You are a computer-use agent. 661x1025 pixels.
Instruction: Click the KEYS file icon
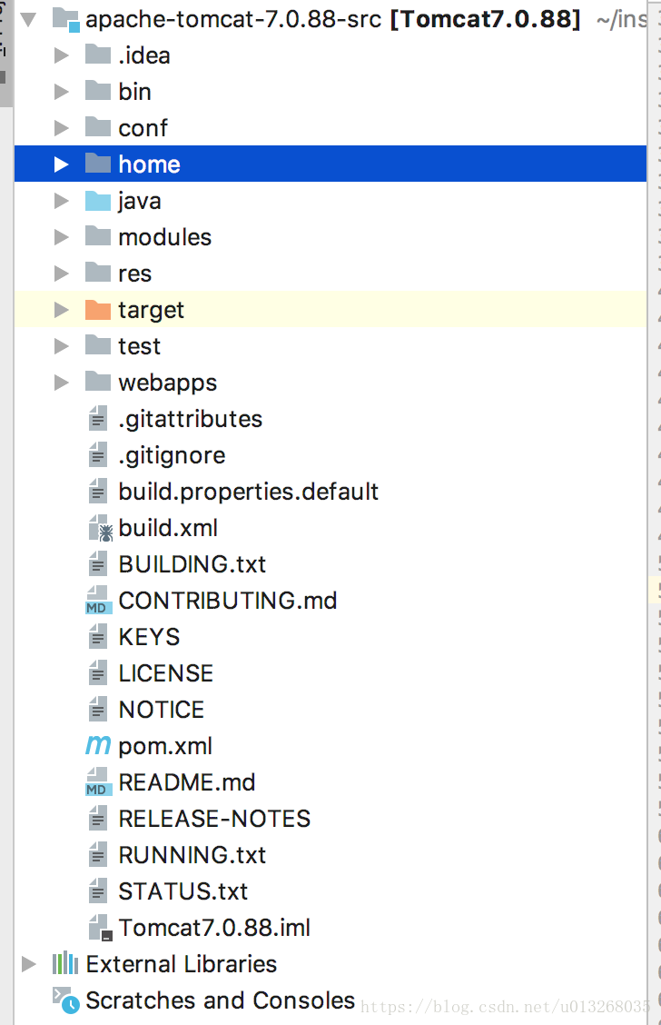(x=98, y=637)
